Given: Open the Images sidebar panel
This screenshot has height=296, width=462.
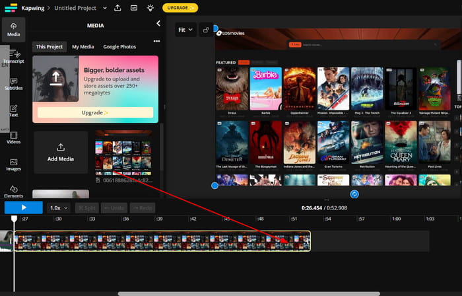Looking at the screenshot, I should pyautogui.click(x=14, y=165).
